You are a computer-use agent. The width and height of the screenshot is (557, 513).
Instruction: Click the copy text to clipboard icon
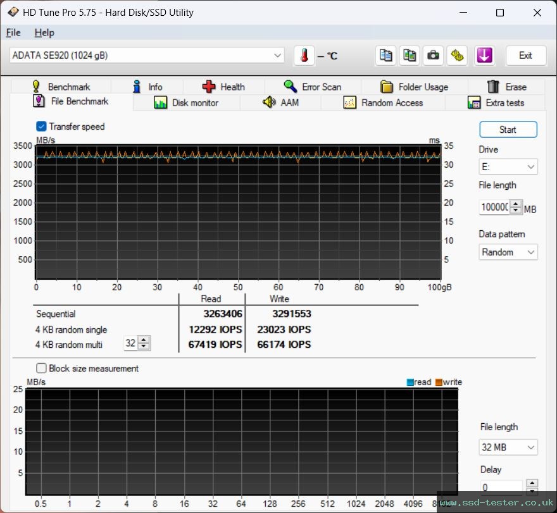(x=385, y=56)
